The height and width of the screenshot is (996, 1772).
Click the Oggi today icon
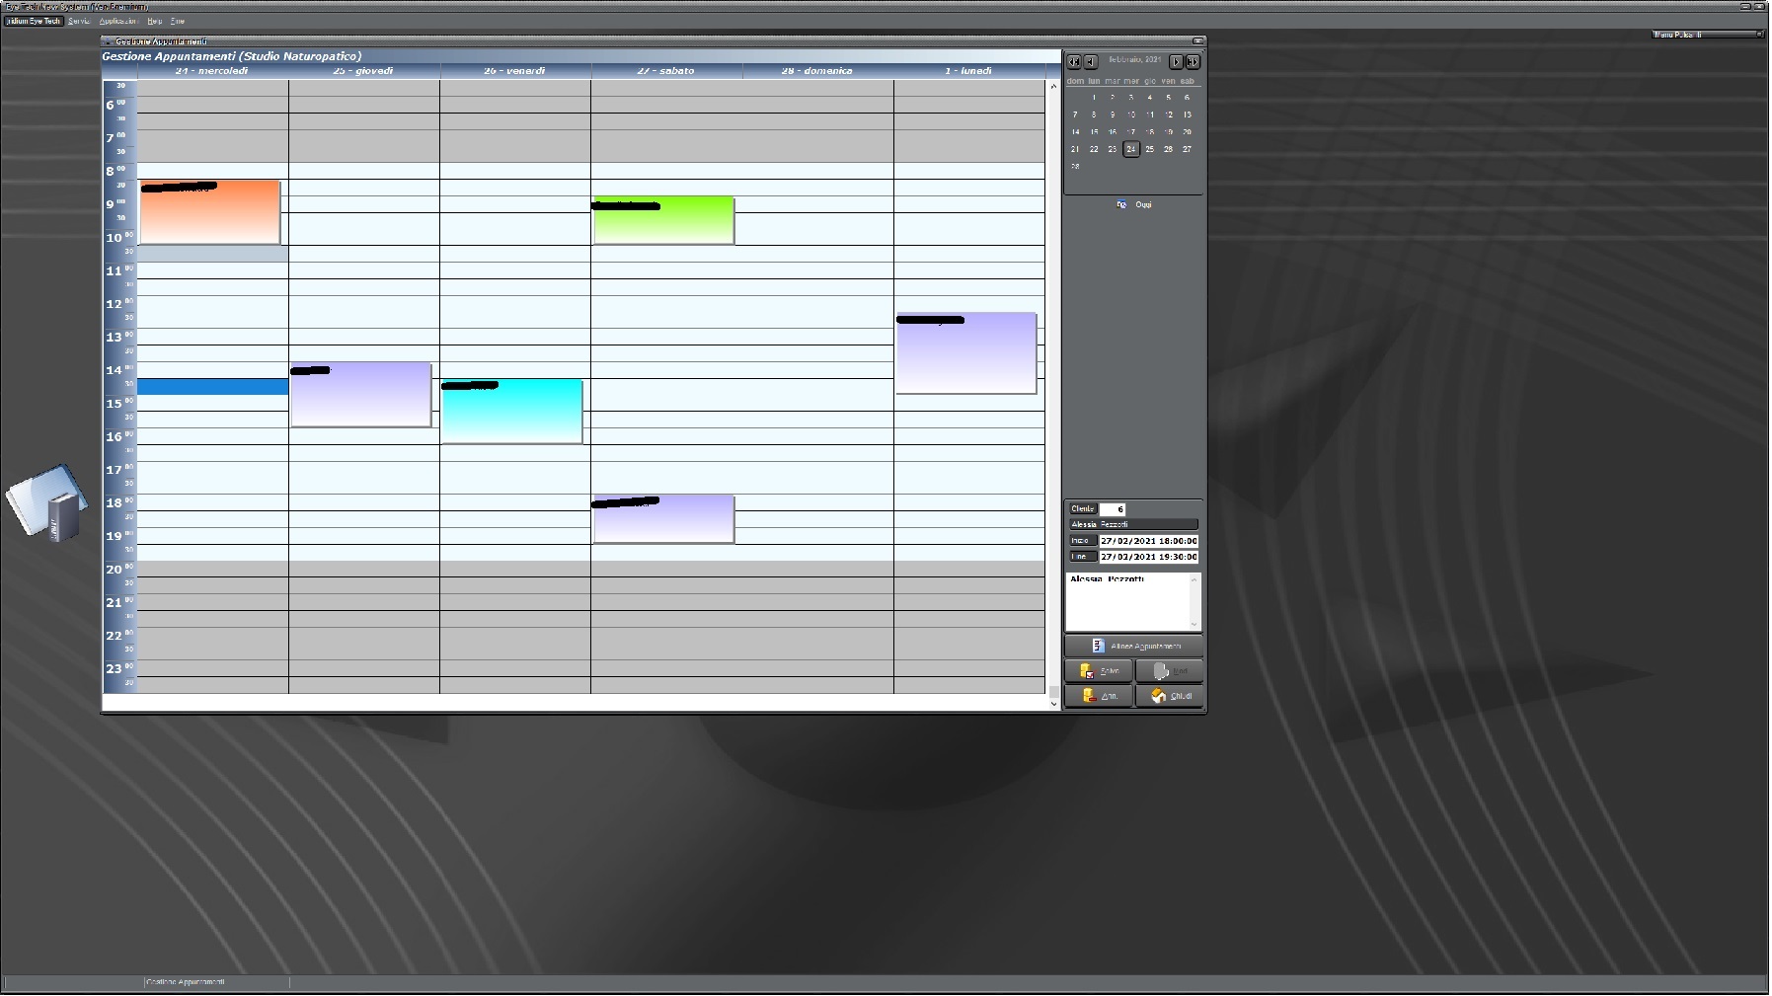(x=1121, y=204)
